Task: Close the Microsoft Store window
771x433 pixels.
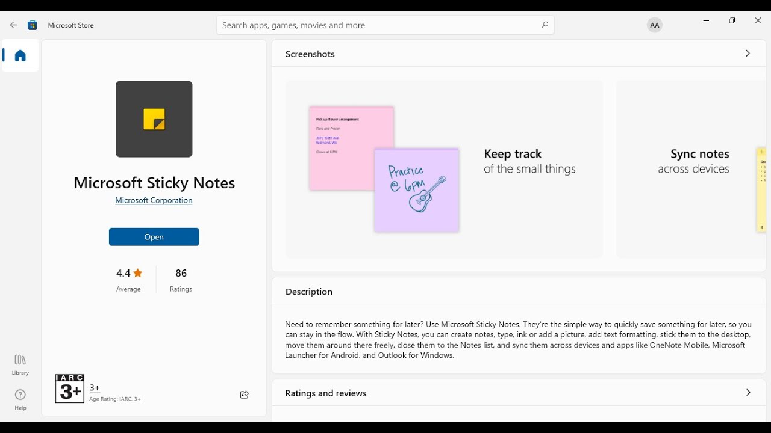Action: pos(758,21)
